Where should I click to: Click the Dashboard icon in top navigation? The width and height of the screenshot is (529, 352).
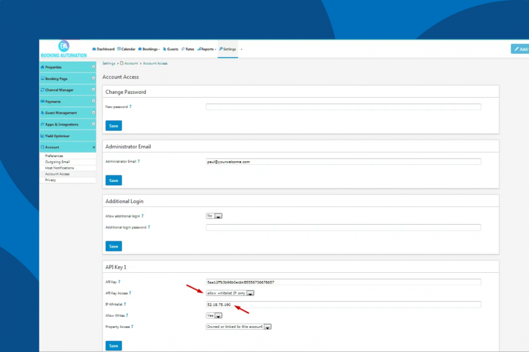[x=93, y=49]
